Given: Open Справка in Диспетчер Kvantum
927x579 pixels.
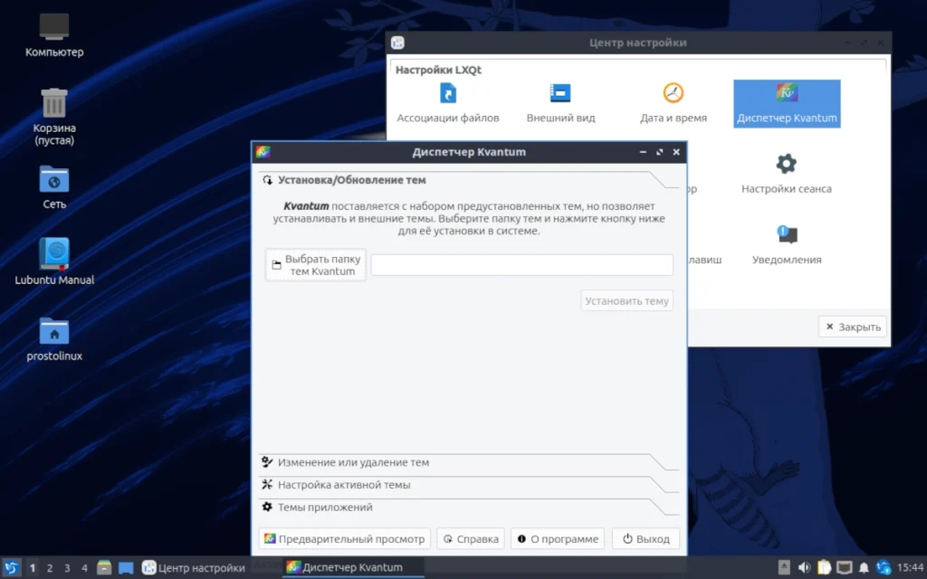Looking at the screenshot, I should coord(471,539).
